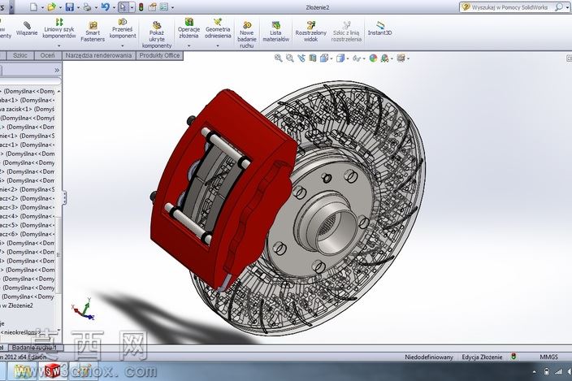
Task: Toggle Instant3D mode
Action: [x=379, y=28]
